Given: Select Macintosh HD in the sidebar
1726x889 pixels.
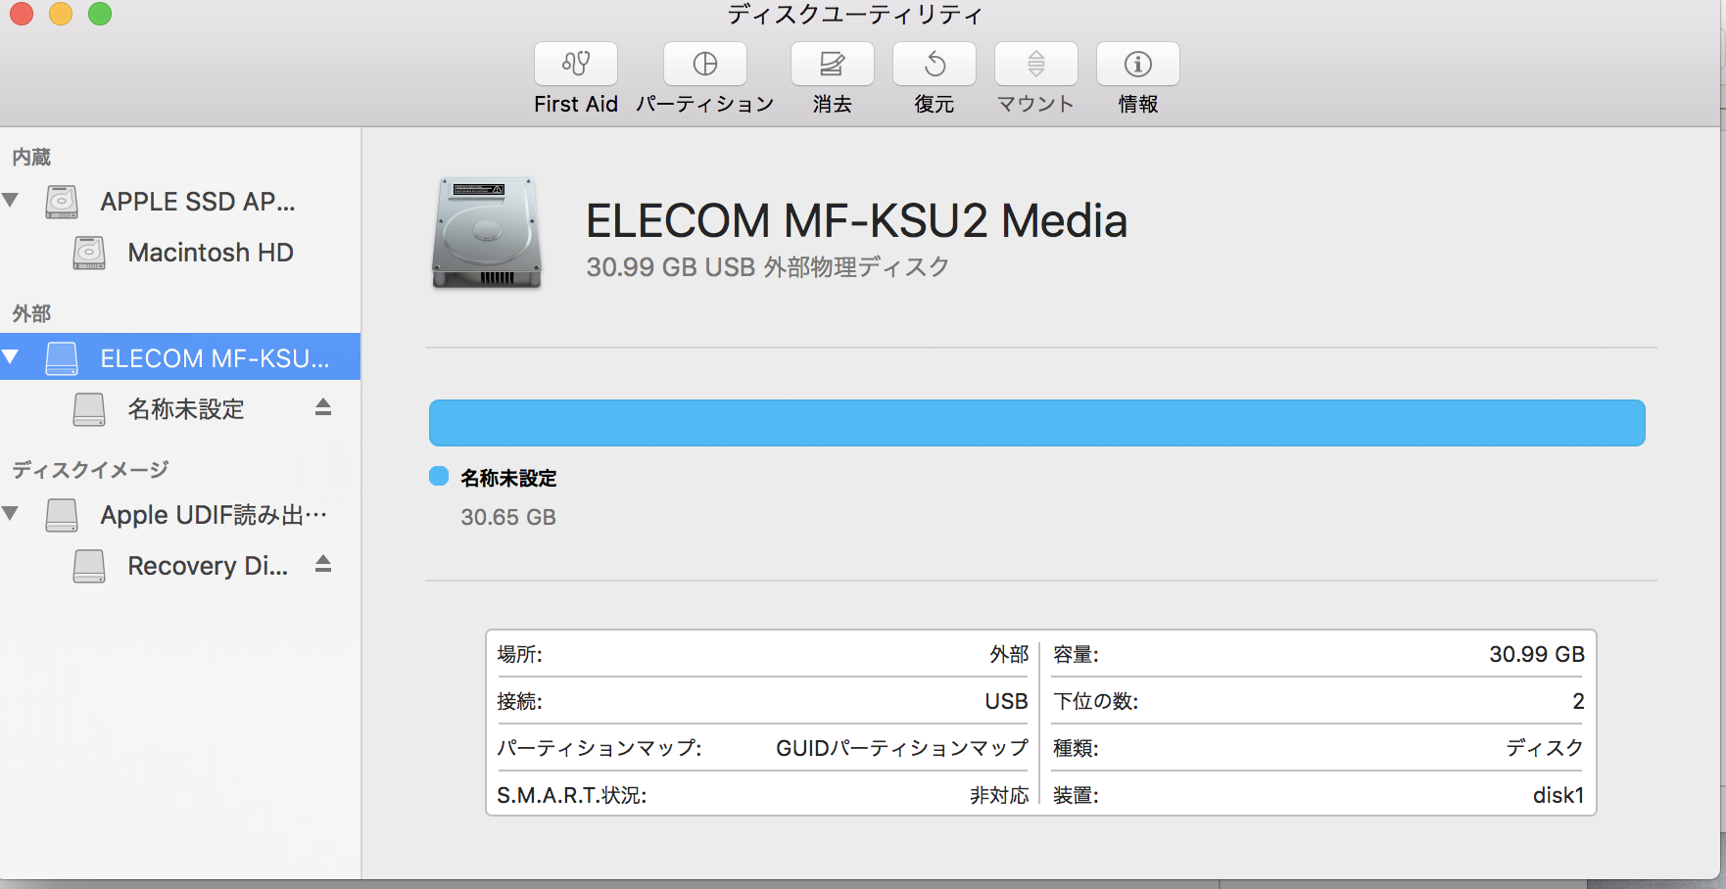Looking at the screenshot, I should (210, 253).
